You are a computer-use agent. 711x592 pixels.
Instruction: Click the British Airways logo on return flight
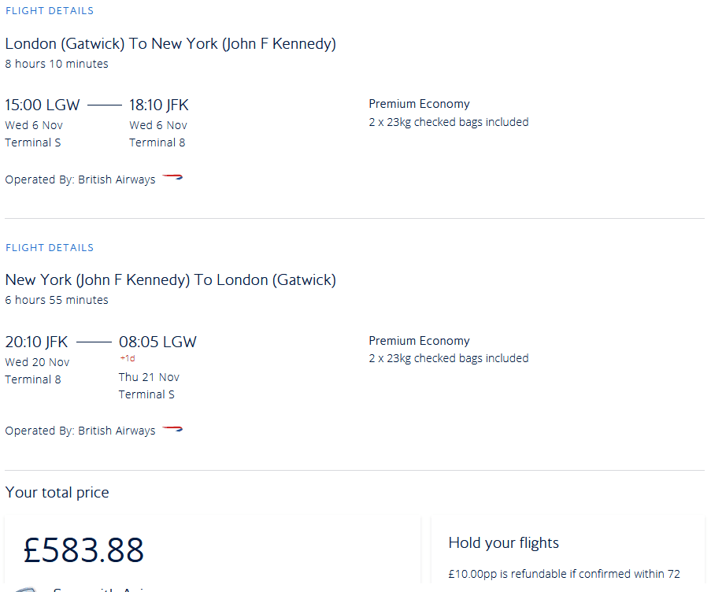coord(172,430)
